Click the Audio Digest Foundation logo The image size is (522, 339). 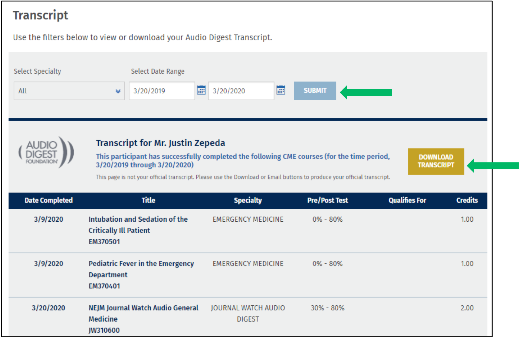click(x=46, y=152)
